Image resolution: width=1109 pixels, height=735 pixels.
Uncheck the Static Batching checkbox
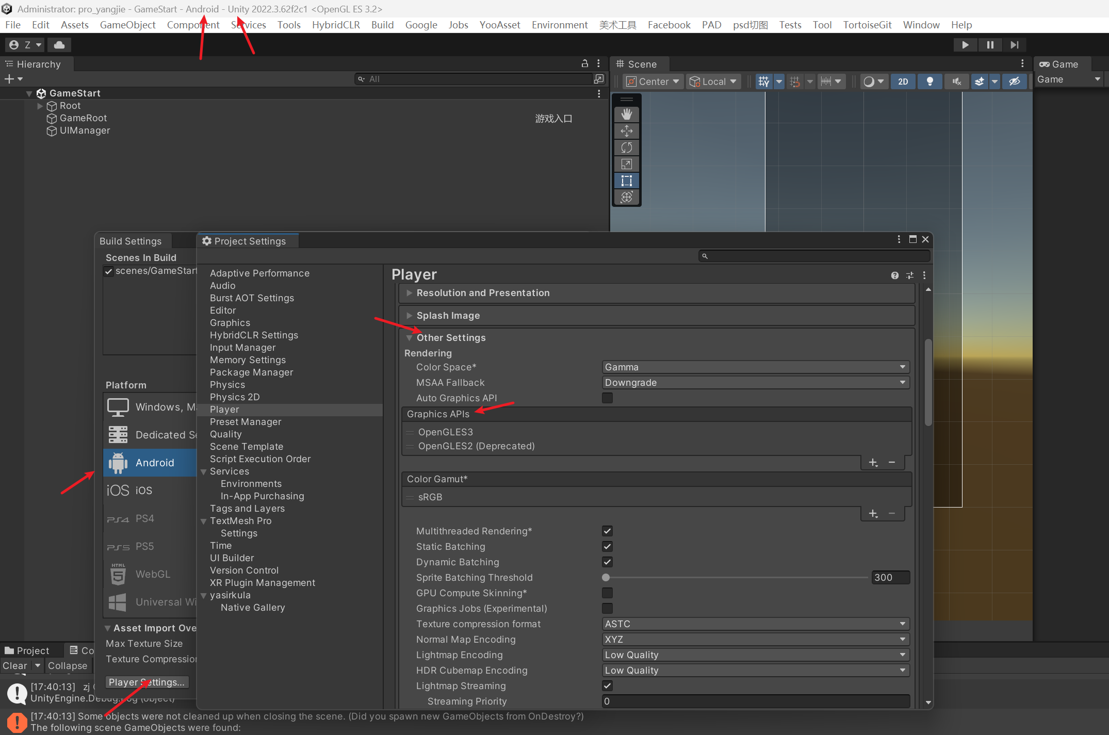pos(607,546)
